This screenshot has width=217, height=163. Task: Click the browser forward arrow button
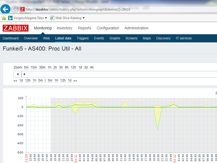(15, 10)
